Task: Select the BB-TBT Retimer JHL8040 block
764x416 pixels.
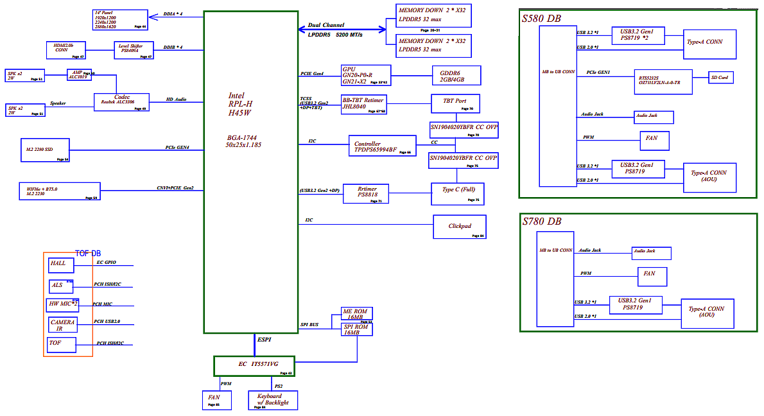Action: coord(364,105)
